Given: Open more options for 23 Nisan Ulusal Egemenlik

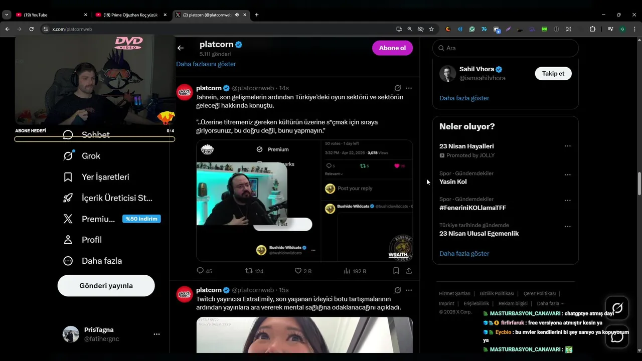Looking at the screenshot, I should tap(567, 227).
